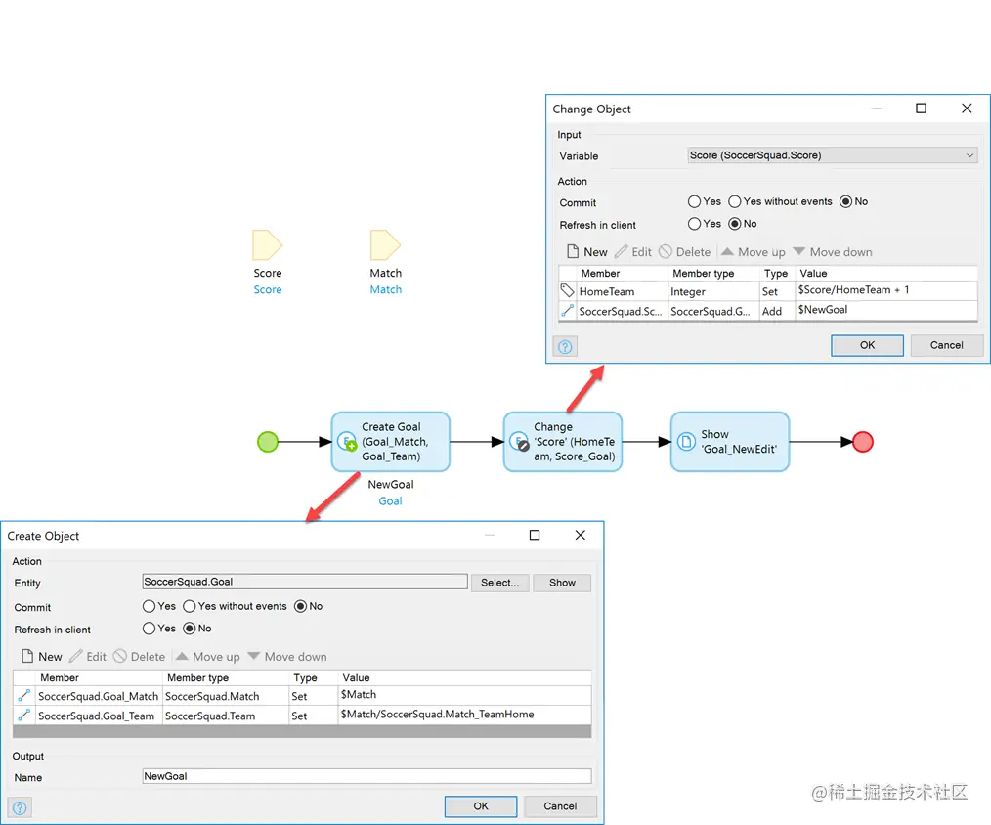Select SoccerSquad.Team member type cell
991x825 pixels.
point(226,716)
